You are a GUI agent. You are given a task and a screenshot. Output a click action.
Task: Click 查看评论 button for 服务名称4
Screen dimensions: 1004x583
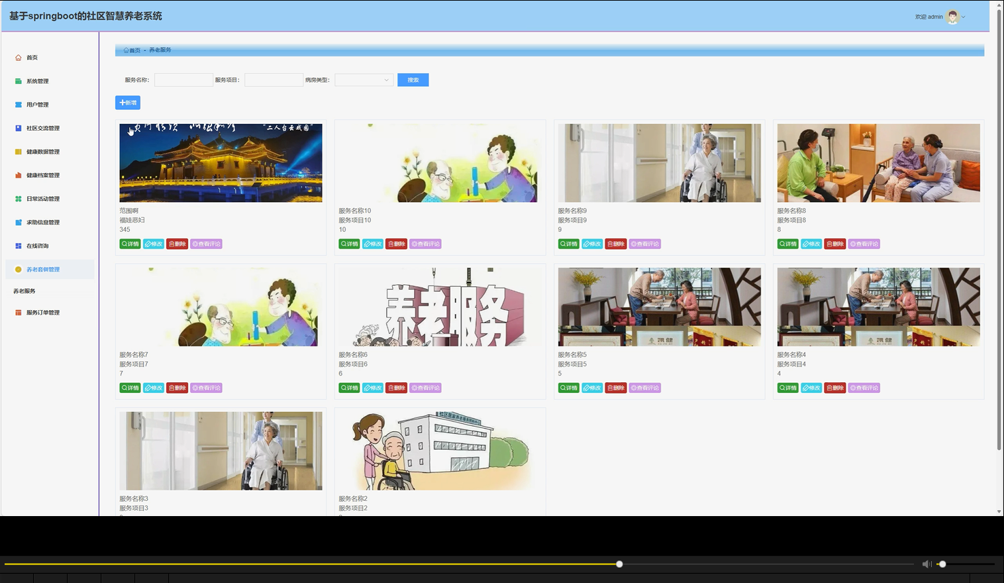coord(864,388)
